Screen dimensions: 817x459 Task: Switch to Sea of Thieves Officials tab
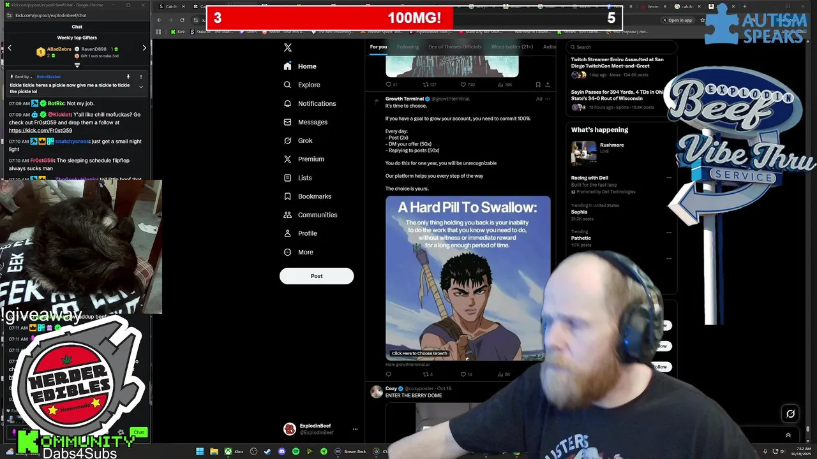tap(455, 47)
